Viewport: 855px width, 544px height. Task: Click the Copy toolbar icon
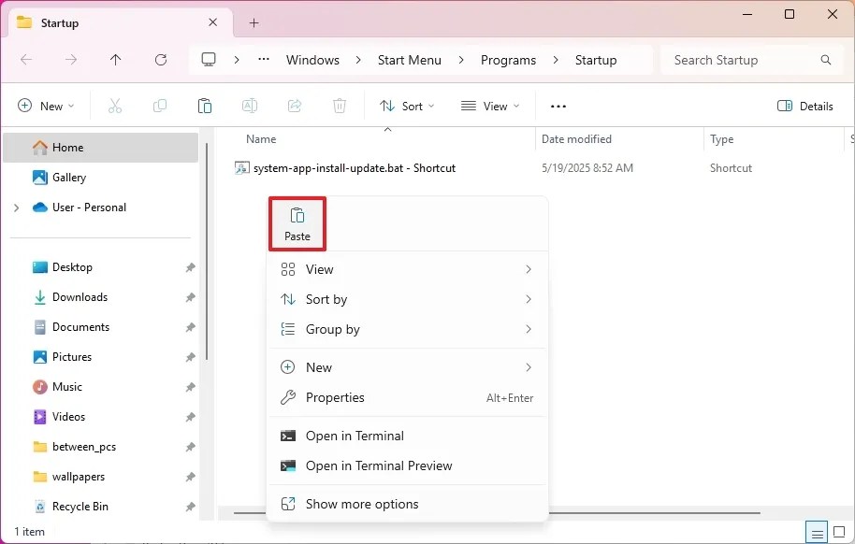pos(160,106)
